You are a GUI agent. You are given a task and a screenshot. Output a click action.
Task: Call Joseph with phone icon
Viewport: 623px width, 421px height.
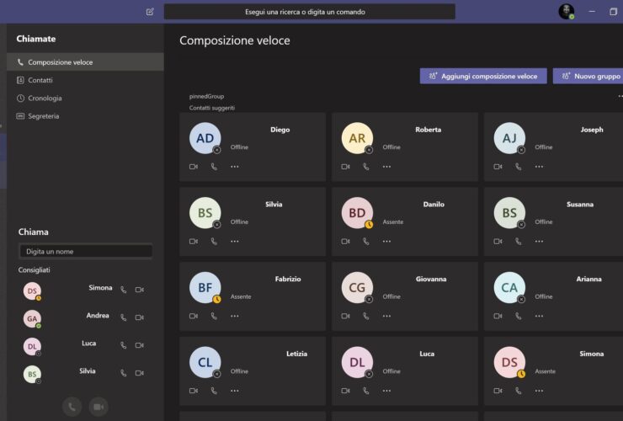tap(518, 167)
